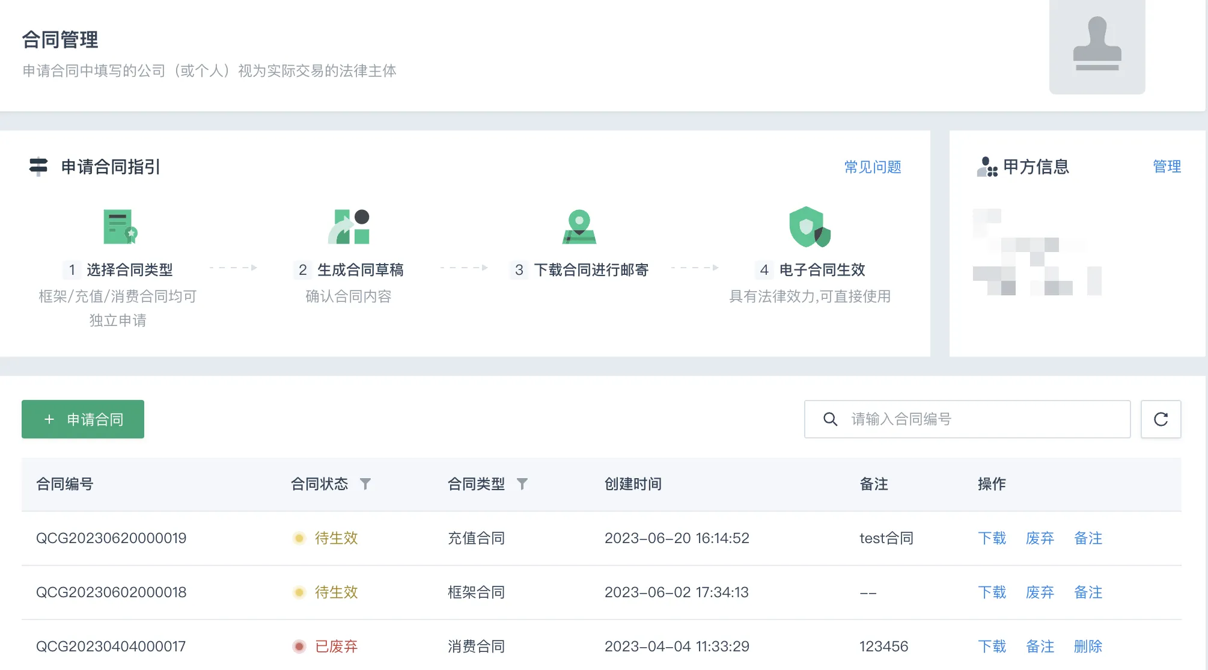Click step label 生成合同草稿
Viewport: 1208px width, 670px height.
(x=360, y=269)
